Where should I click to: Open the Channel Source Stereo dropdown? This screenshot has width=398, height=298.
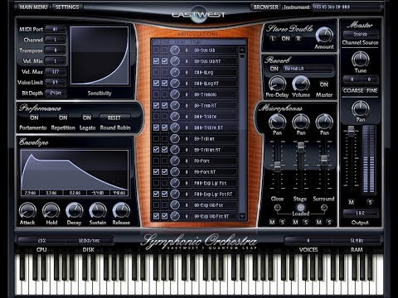[360, 34]
